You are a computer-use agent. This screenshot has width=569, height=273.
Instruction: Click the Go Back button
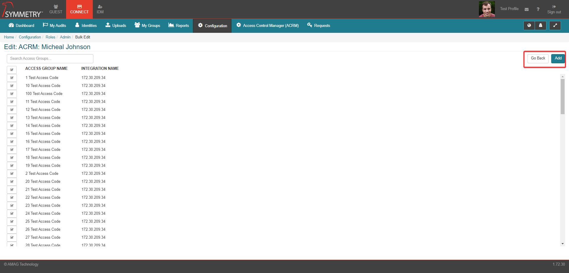tap(538, 58)
